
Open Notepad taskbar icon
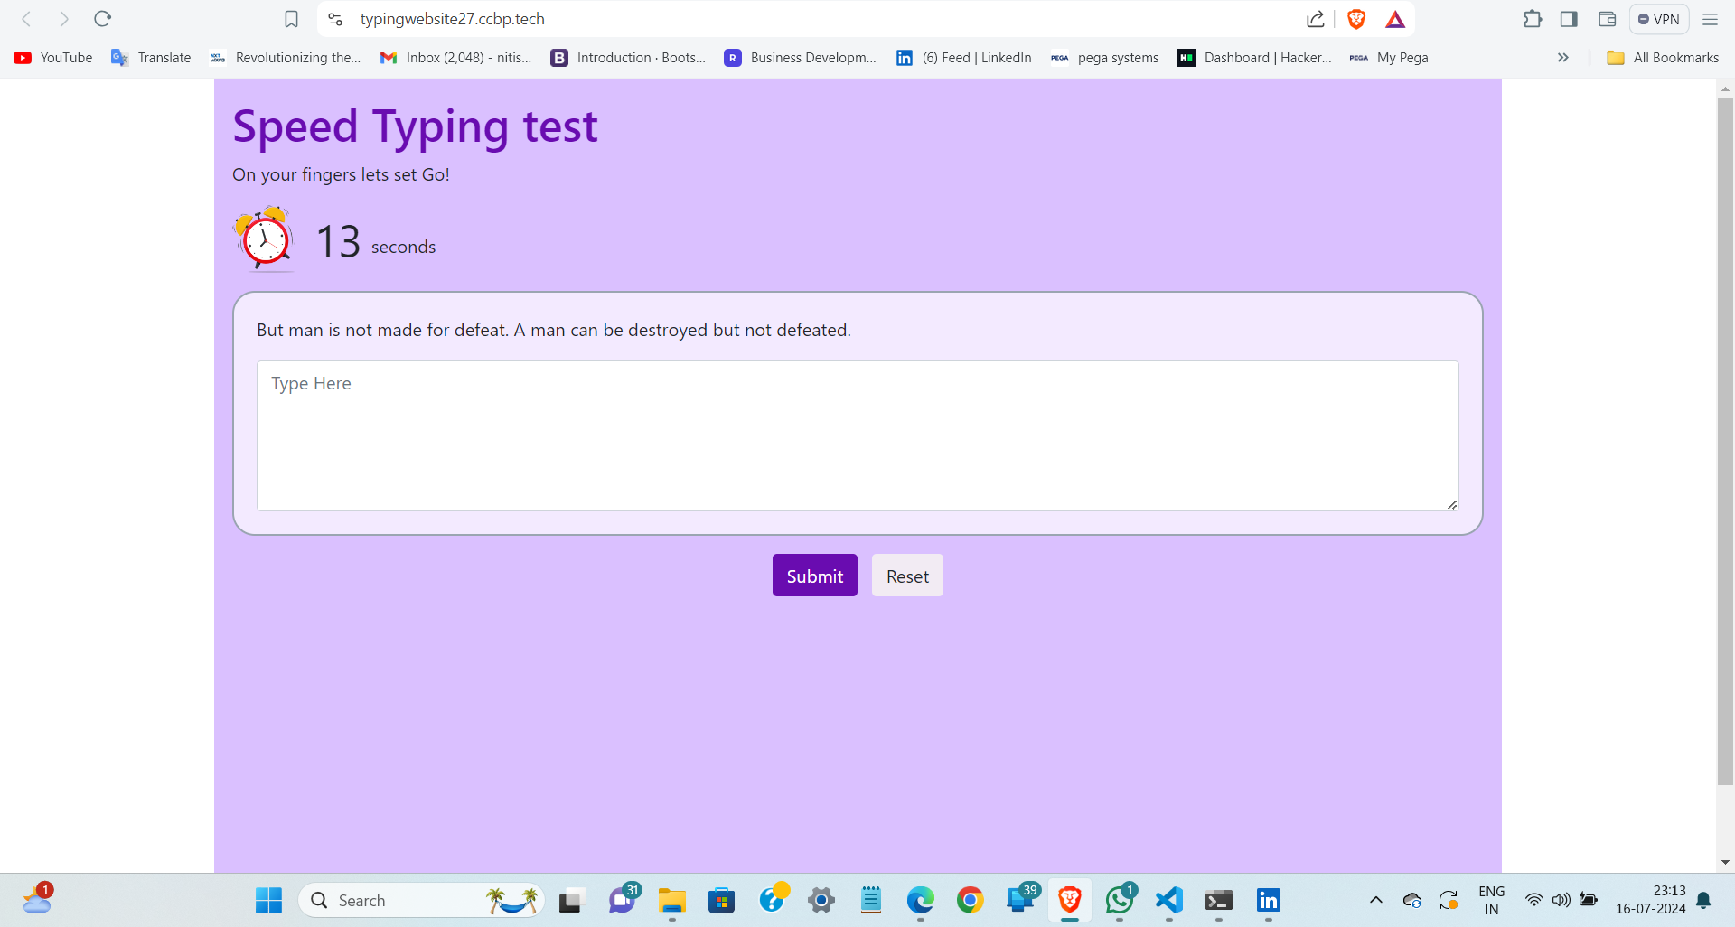point(870,900)
